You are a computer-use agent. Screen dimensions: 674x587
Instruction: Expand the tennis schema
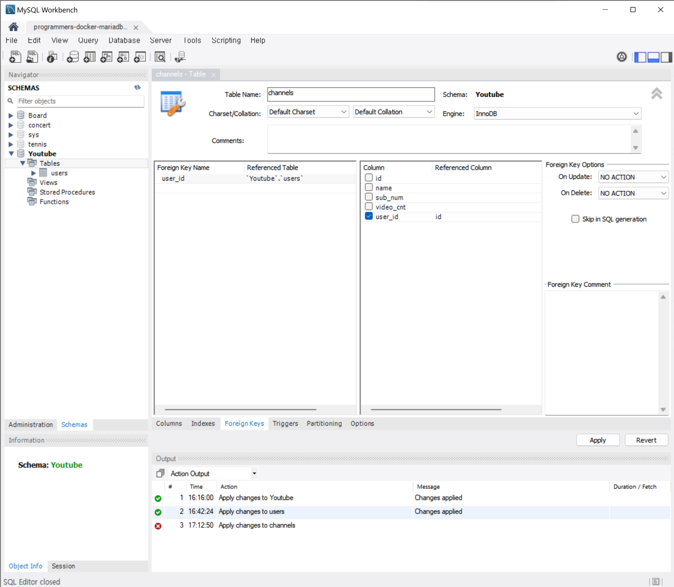tap(10, 144)
